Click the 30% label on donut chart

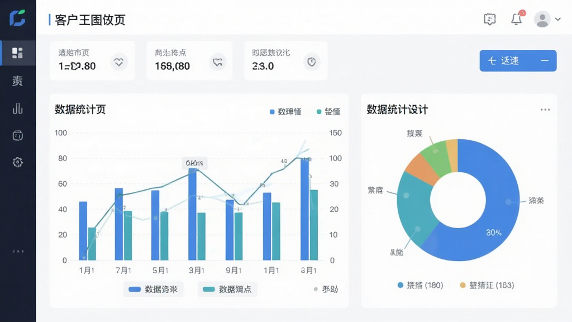(494, 233)
